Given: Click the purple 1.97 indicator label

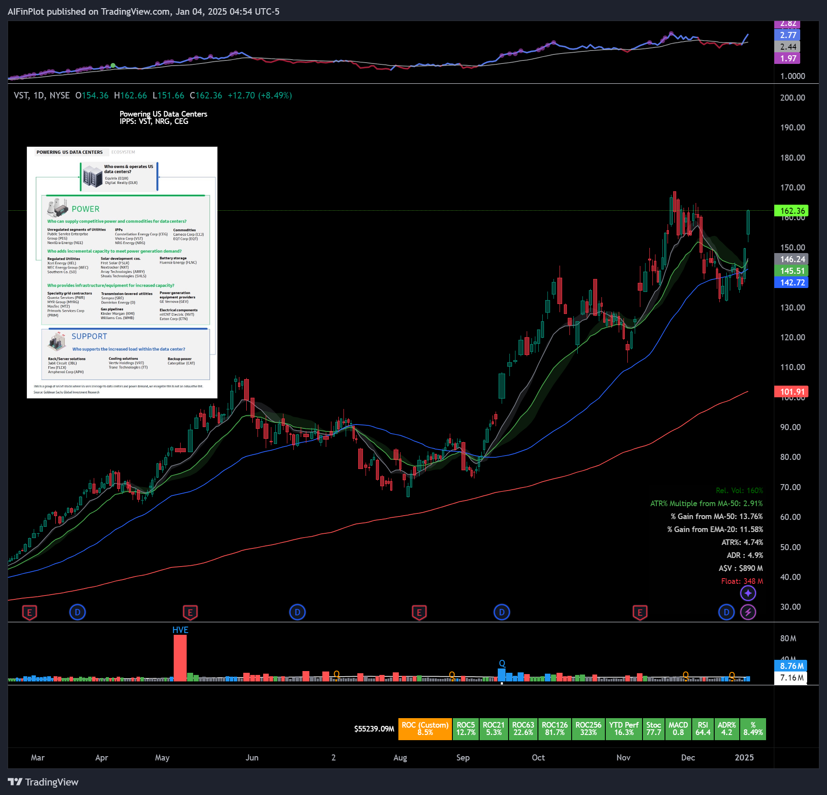Looking at the screenshot, I should click(787, 58).
